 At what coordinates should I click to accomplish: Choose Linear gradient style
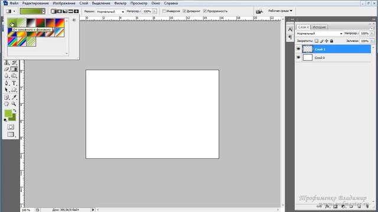point(54,11)
